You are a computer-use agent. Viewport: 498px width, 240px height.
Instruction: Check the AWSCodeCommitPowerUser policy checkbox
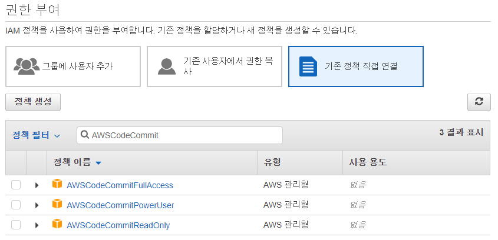[x=16, y=205]
